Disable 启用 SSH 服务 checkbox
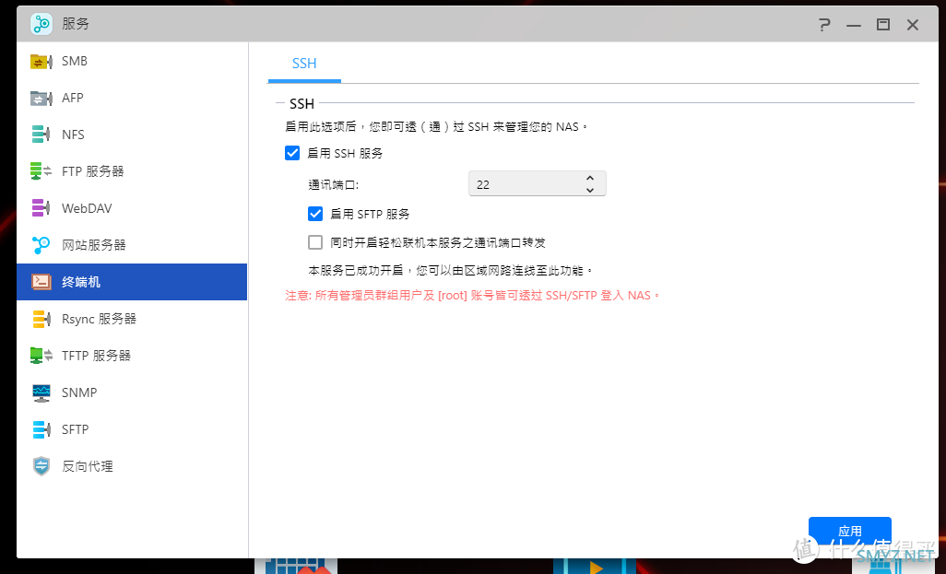946x574 pixels. coord(292,153)
